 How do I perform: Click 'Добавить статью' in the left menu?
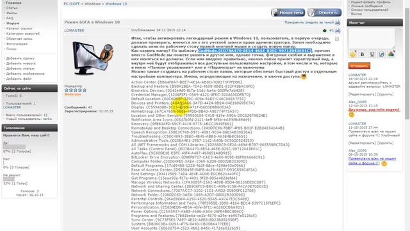(x=20, y=69)
